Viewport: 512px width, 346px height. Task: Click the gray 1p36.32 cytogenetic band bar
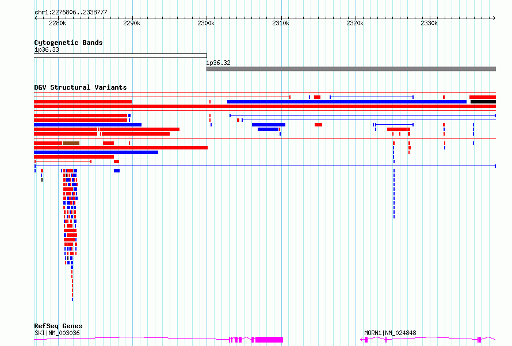click(x=351, y=69)
